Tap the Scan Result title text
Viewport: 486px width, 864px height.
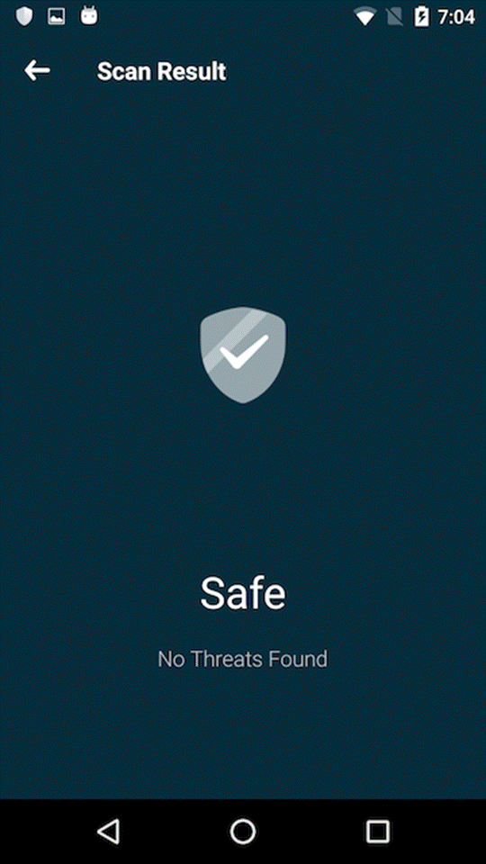tap(161, 72)
